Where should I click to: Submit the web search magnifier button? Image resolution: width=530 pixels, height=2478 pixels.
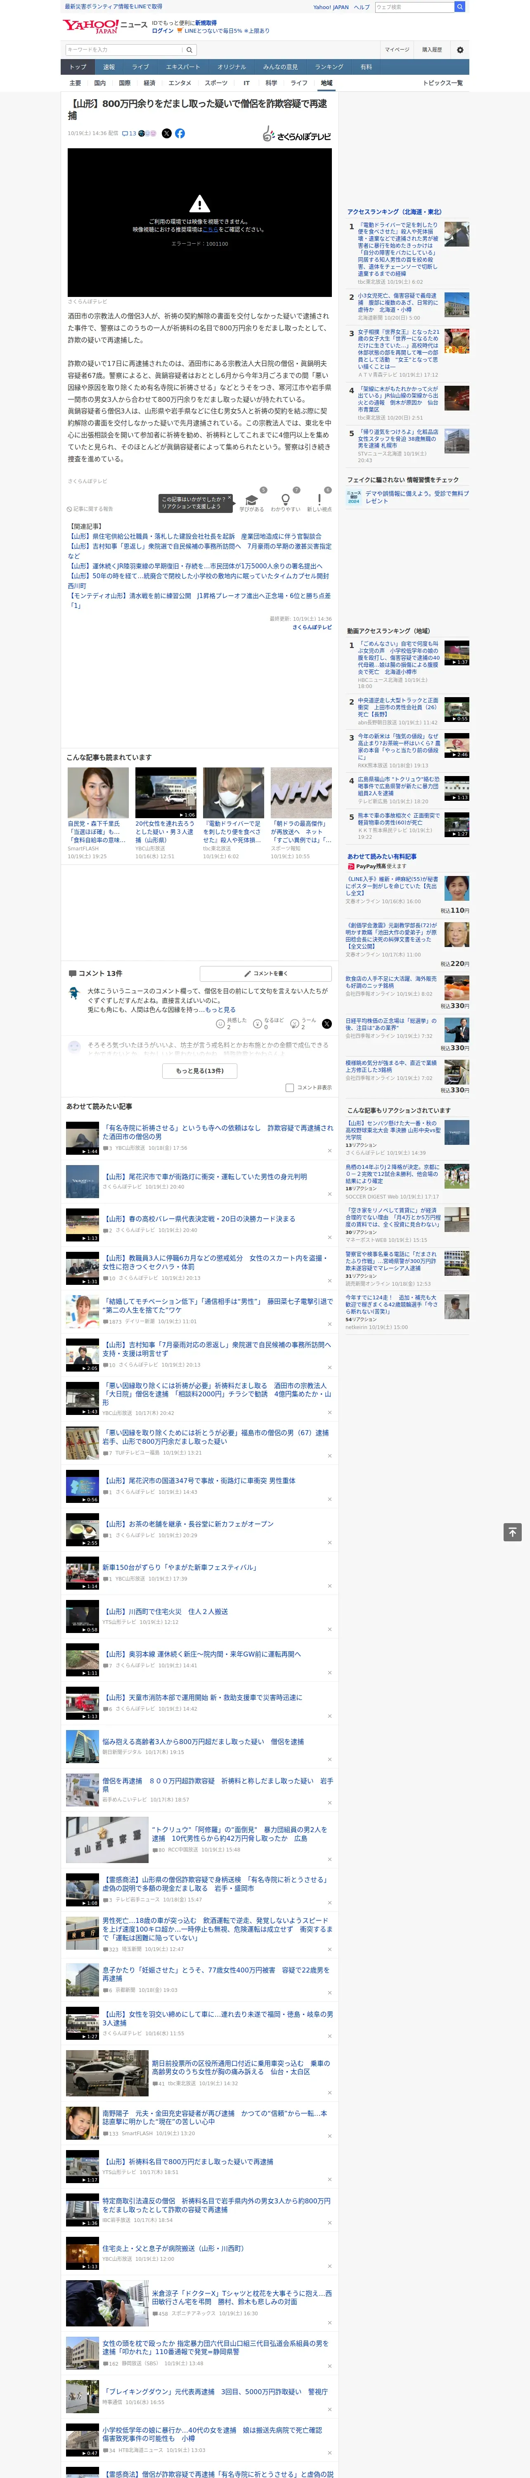[x=460, y=7]
